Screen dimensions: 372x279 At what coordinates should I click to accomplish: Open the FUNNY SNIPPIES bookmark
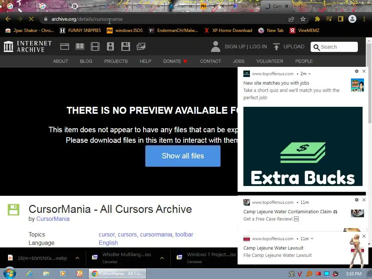pyautogui.click(x=80, y=31)
